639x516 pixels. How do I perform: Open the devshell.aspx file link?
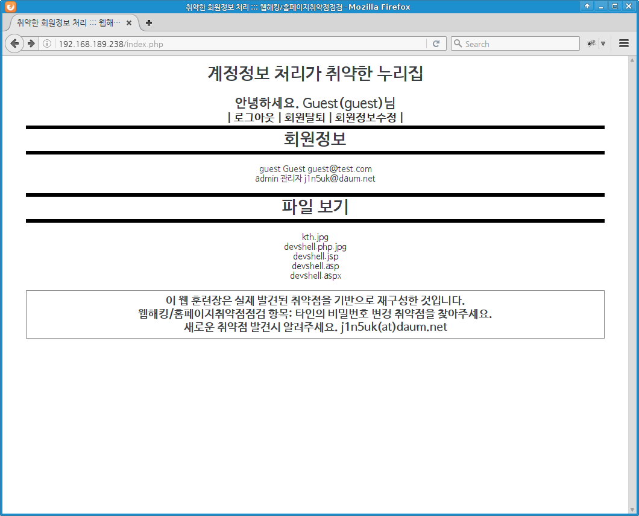[315, 276]
